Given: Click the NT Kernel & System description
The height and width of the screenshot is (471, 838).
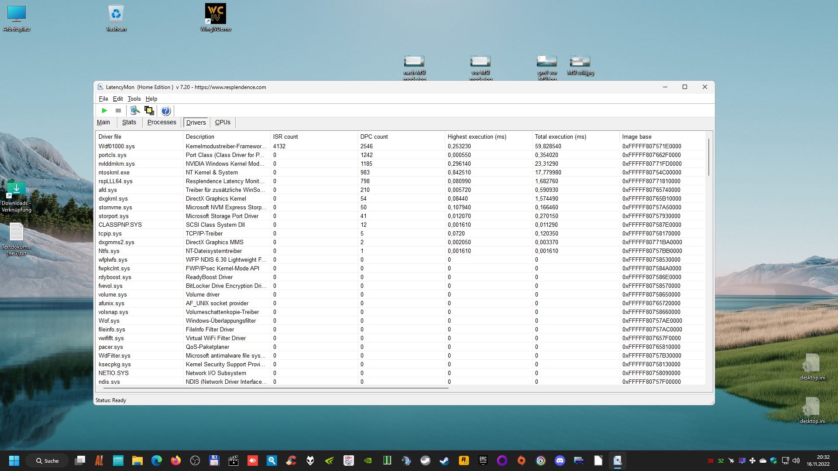Looking at the screenshot, I should 212,173.
